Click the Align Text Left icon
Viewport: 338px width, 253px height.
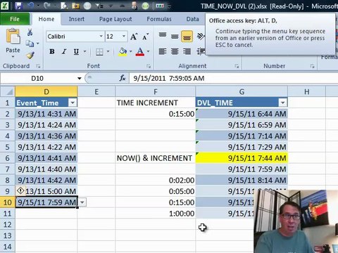coord(163,51)
